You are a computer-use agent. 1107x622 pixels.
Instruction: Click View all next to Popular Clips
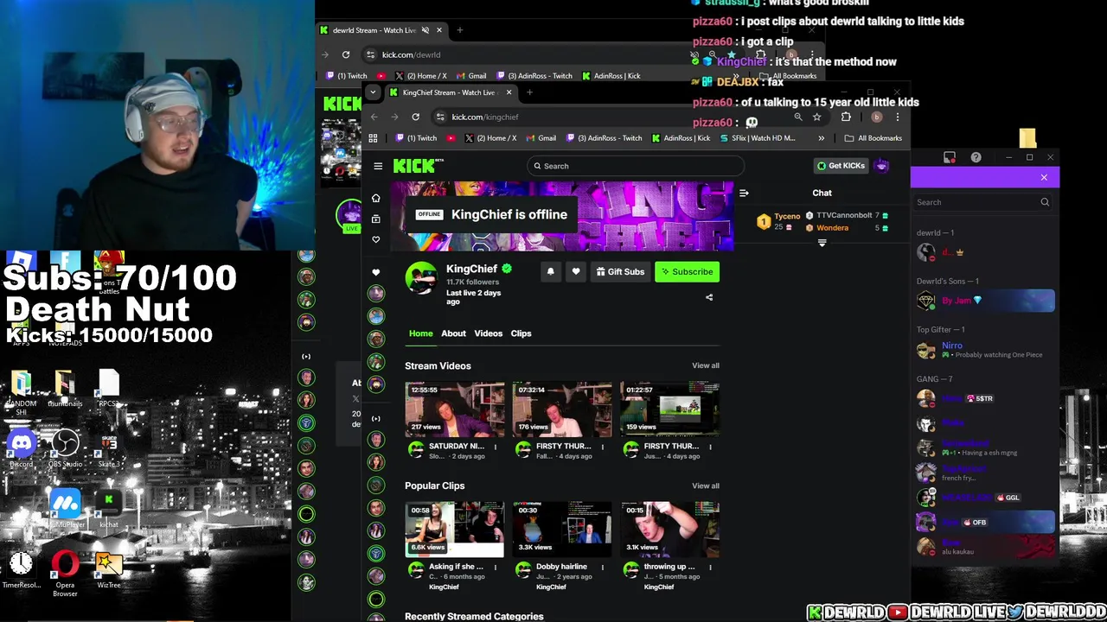coord(705,486)
